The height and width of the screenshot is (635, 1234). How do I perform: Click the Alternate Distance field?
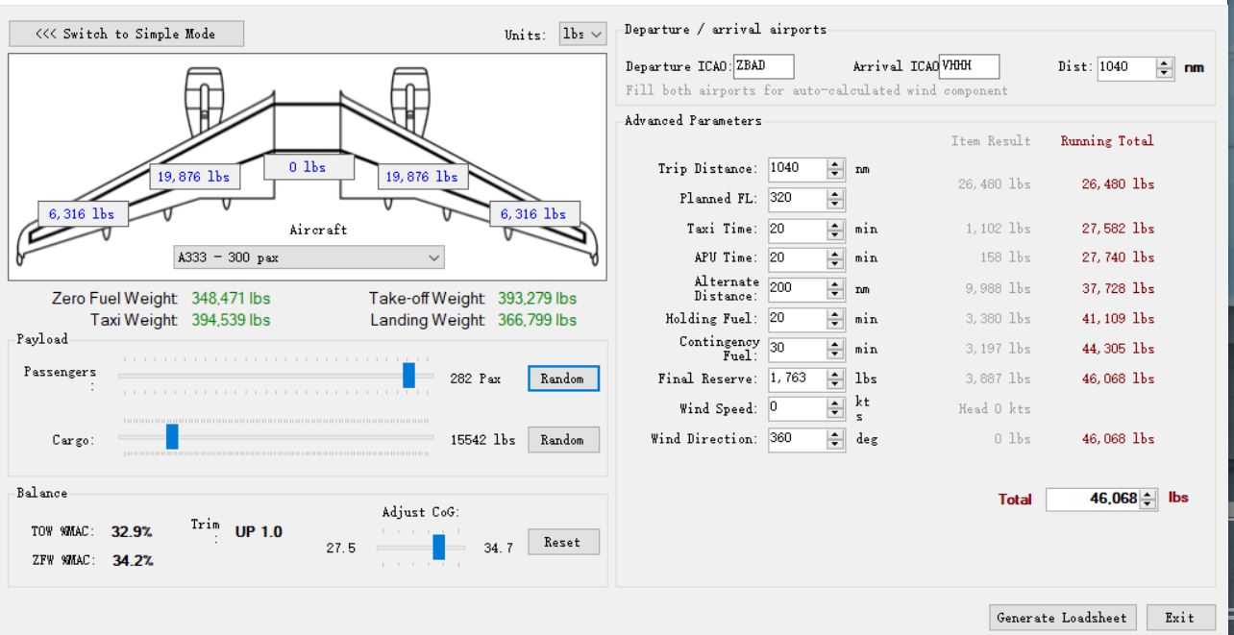[796, 289]
